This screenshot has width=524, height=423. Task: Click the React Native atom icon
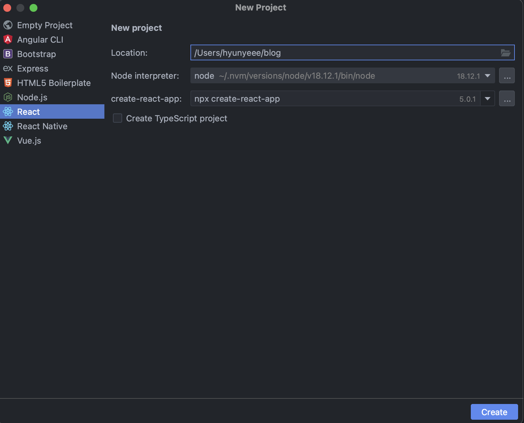pos(8,126)
